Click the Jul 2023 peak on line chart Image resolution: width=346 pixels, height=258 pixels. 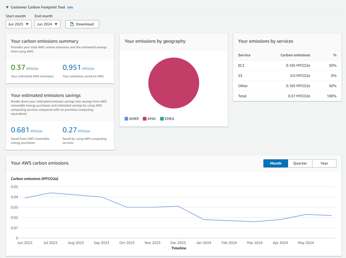point(50,193)
